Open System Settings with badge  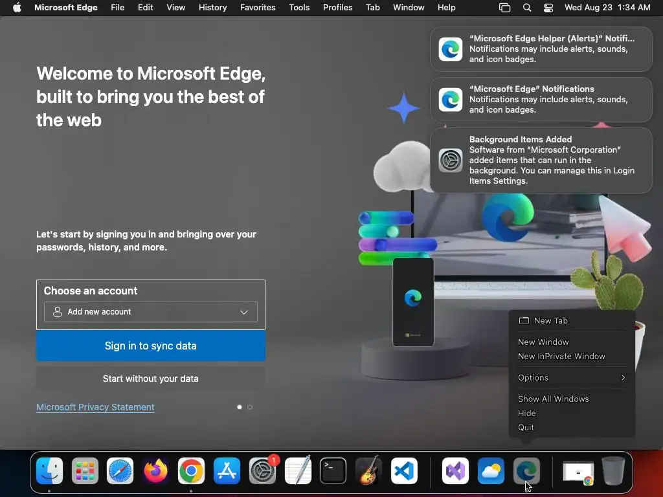point(262,470)
